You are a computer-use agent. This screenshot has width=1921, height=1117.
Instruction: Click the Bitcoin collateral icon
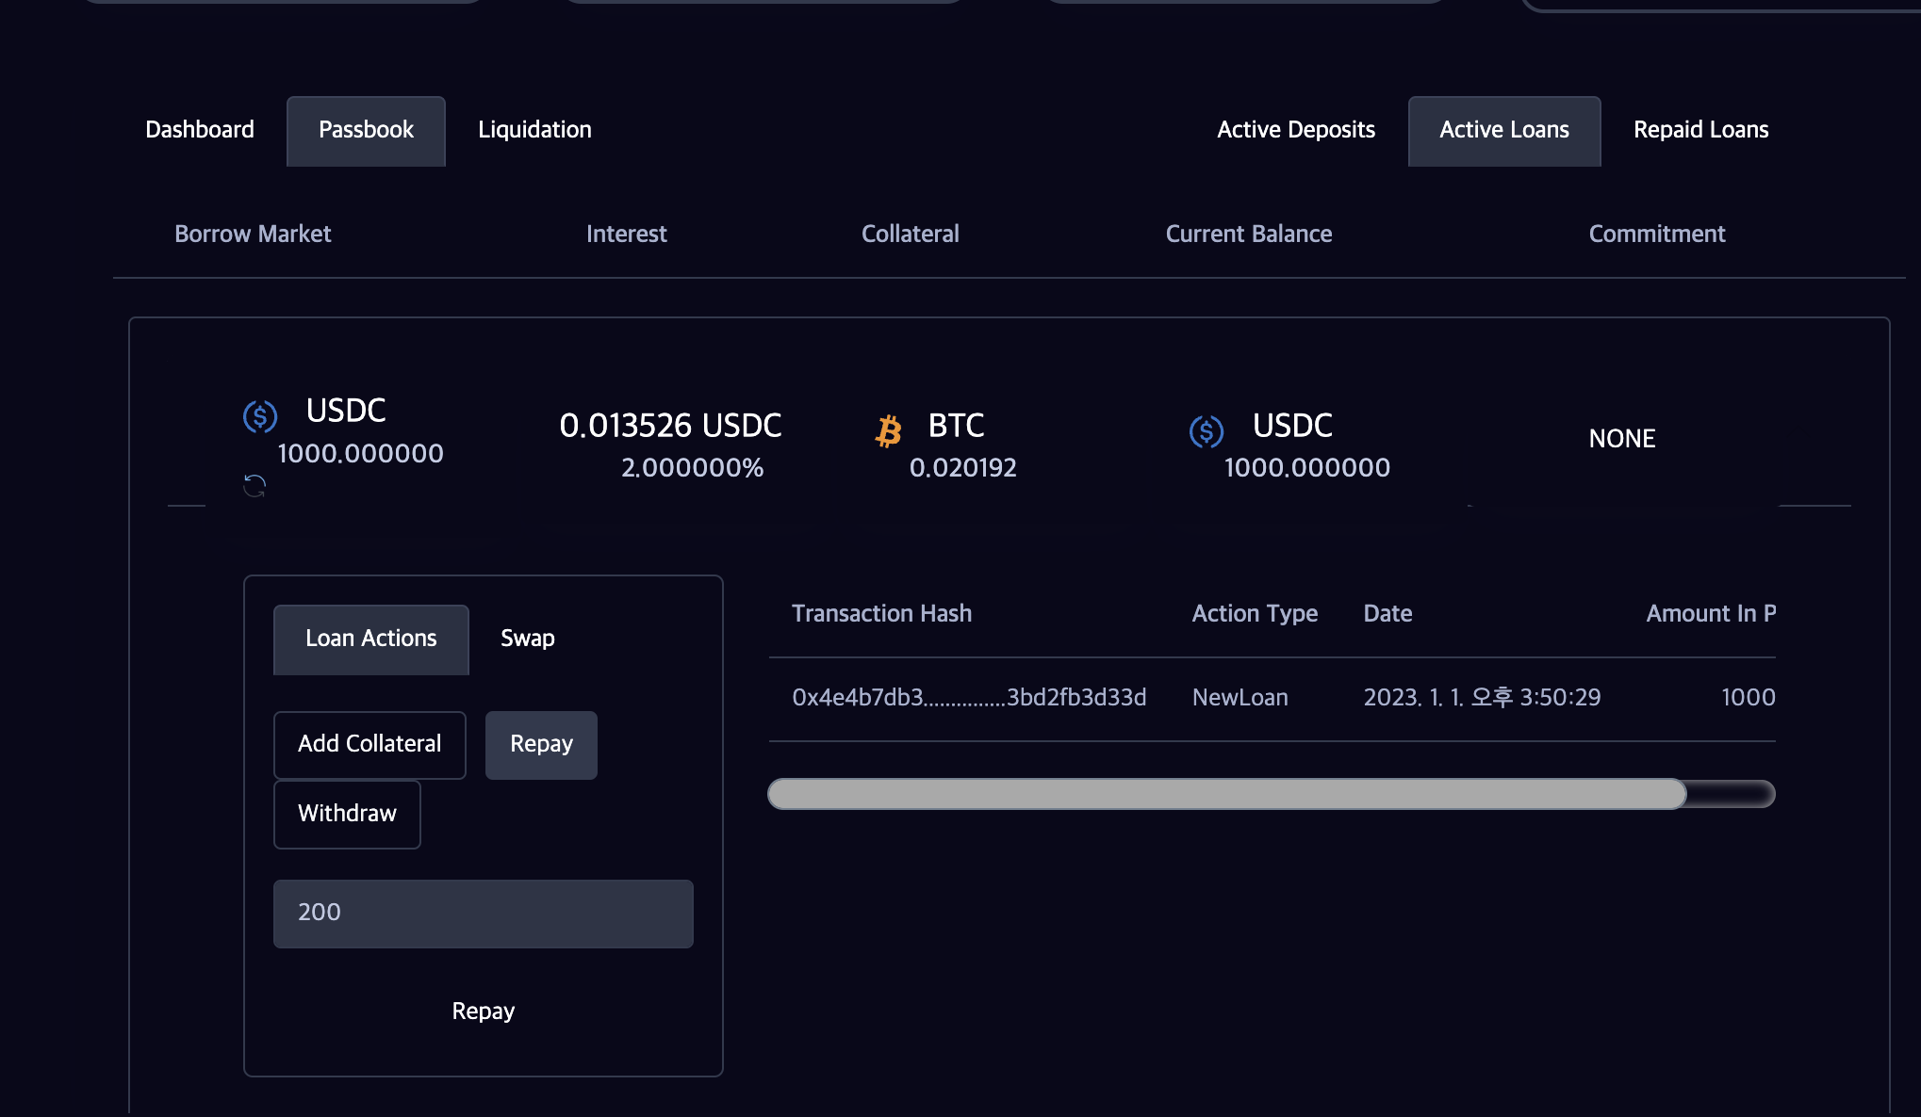pos(888,431)
